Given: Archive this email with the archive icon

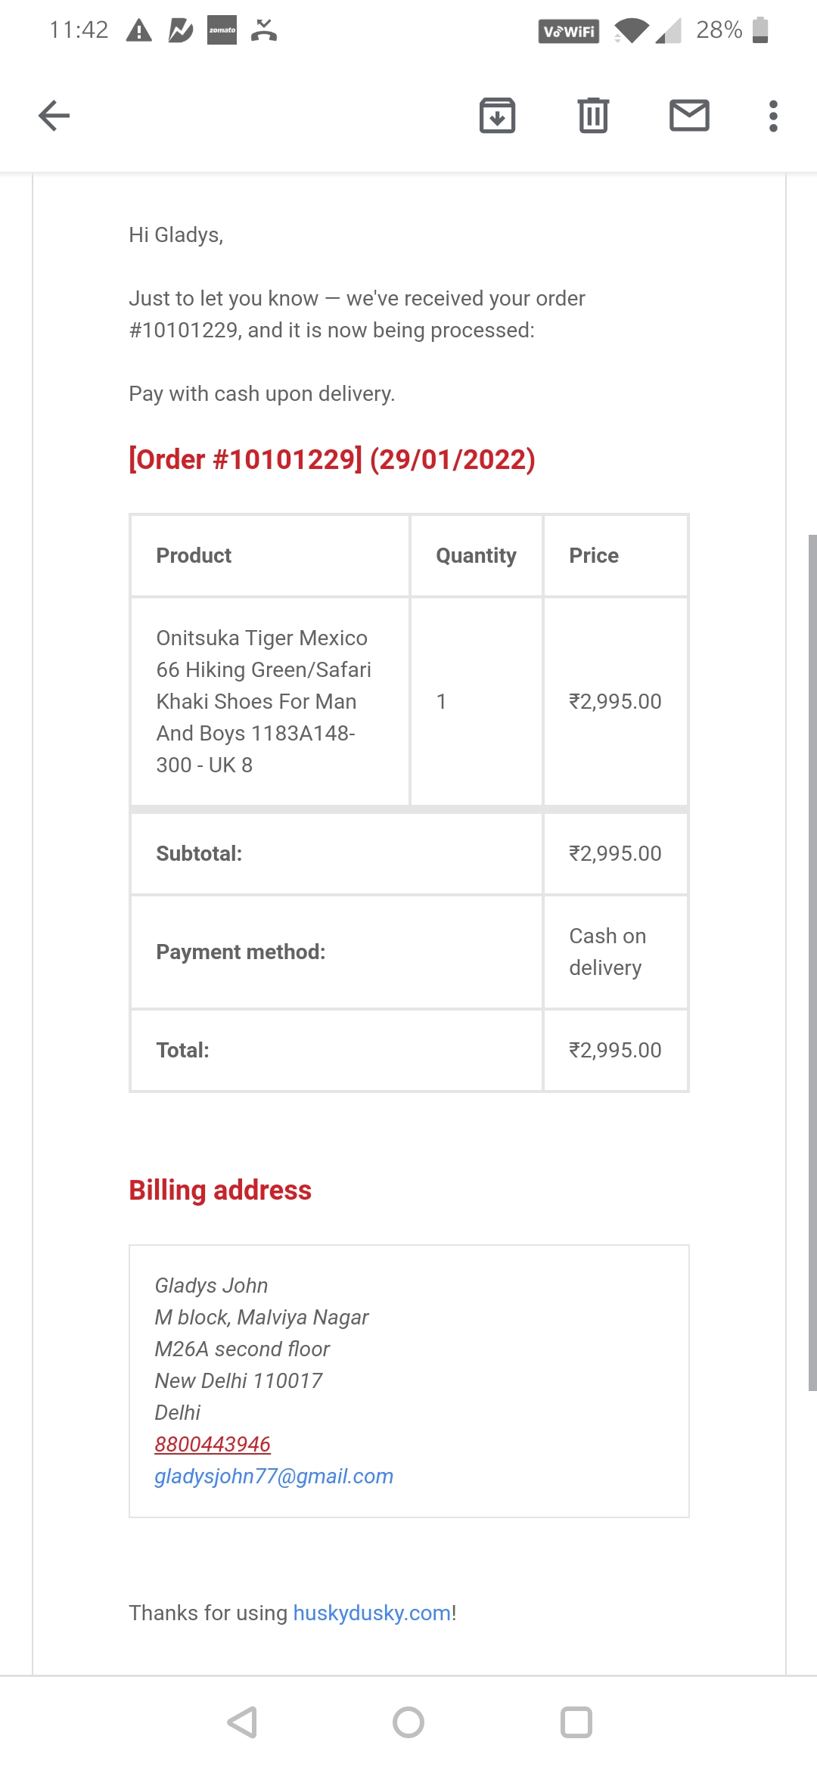Looking at the screenshot, I should (497, 116).
